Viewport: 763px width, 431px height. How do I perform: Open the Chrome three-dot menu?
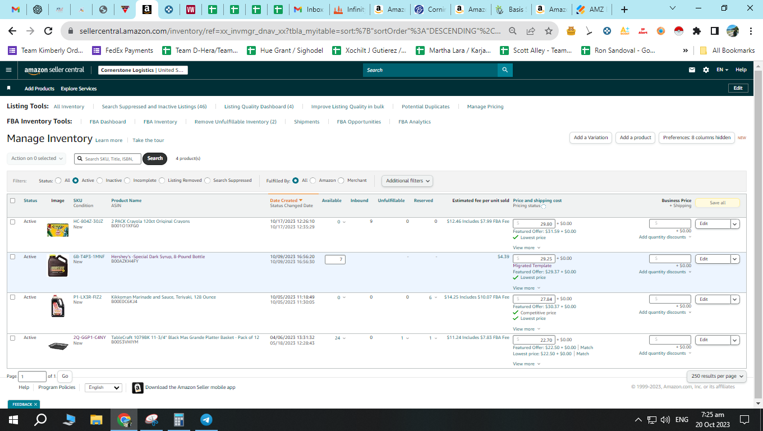[751, 31]
